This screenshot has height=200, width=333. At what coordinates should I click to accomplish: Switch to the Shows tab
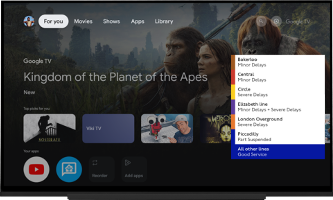111,21
